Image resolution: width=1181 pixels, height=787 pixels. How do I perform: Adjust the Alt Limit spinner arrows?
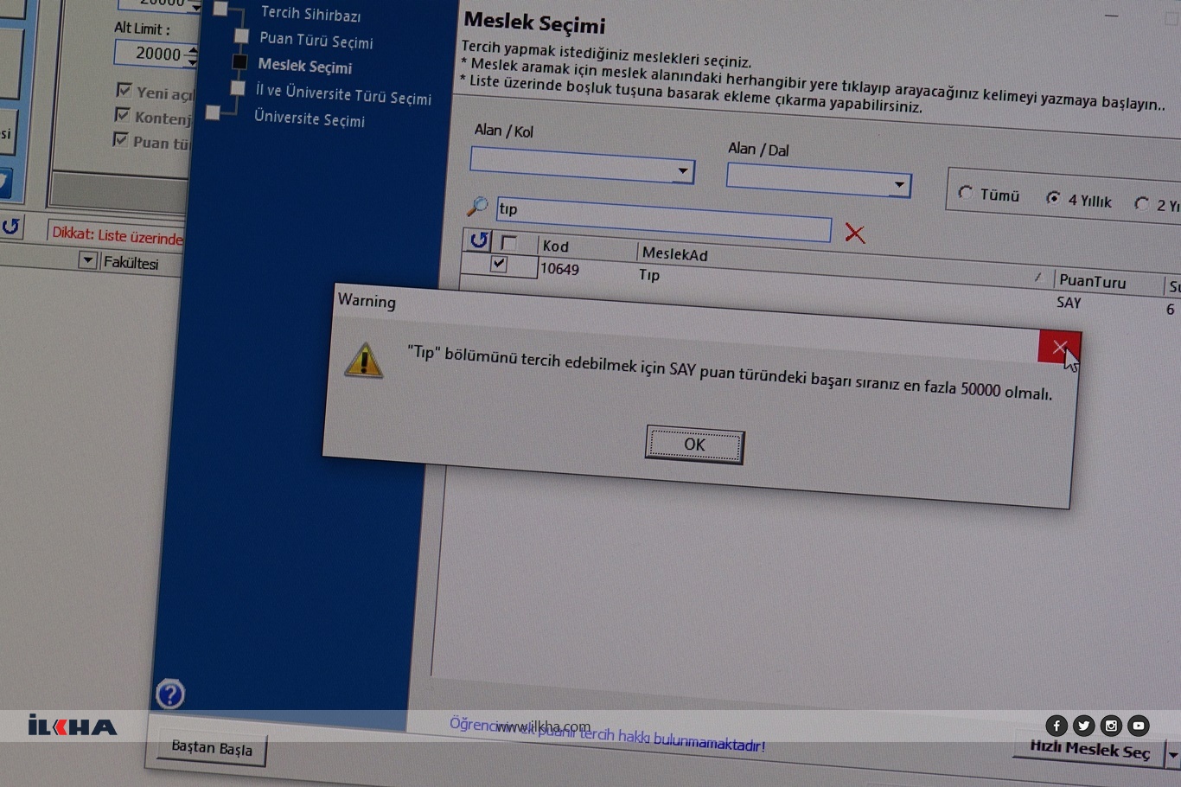click(192, 55)
